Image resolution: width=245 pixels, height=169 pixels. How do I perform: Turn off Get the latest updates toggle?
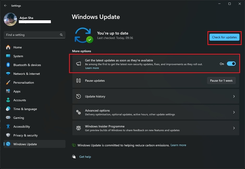tap(231, 64)
